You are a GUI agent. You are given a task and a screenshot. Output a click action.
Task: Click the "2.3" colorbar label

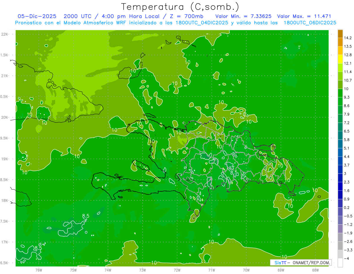tap(347, 182)
